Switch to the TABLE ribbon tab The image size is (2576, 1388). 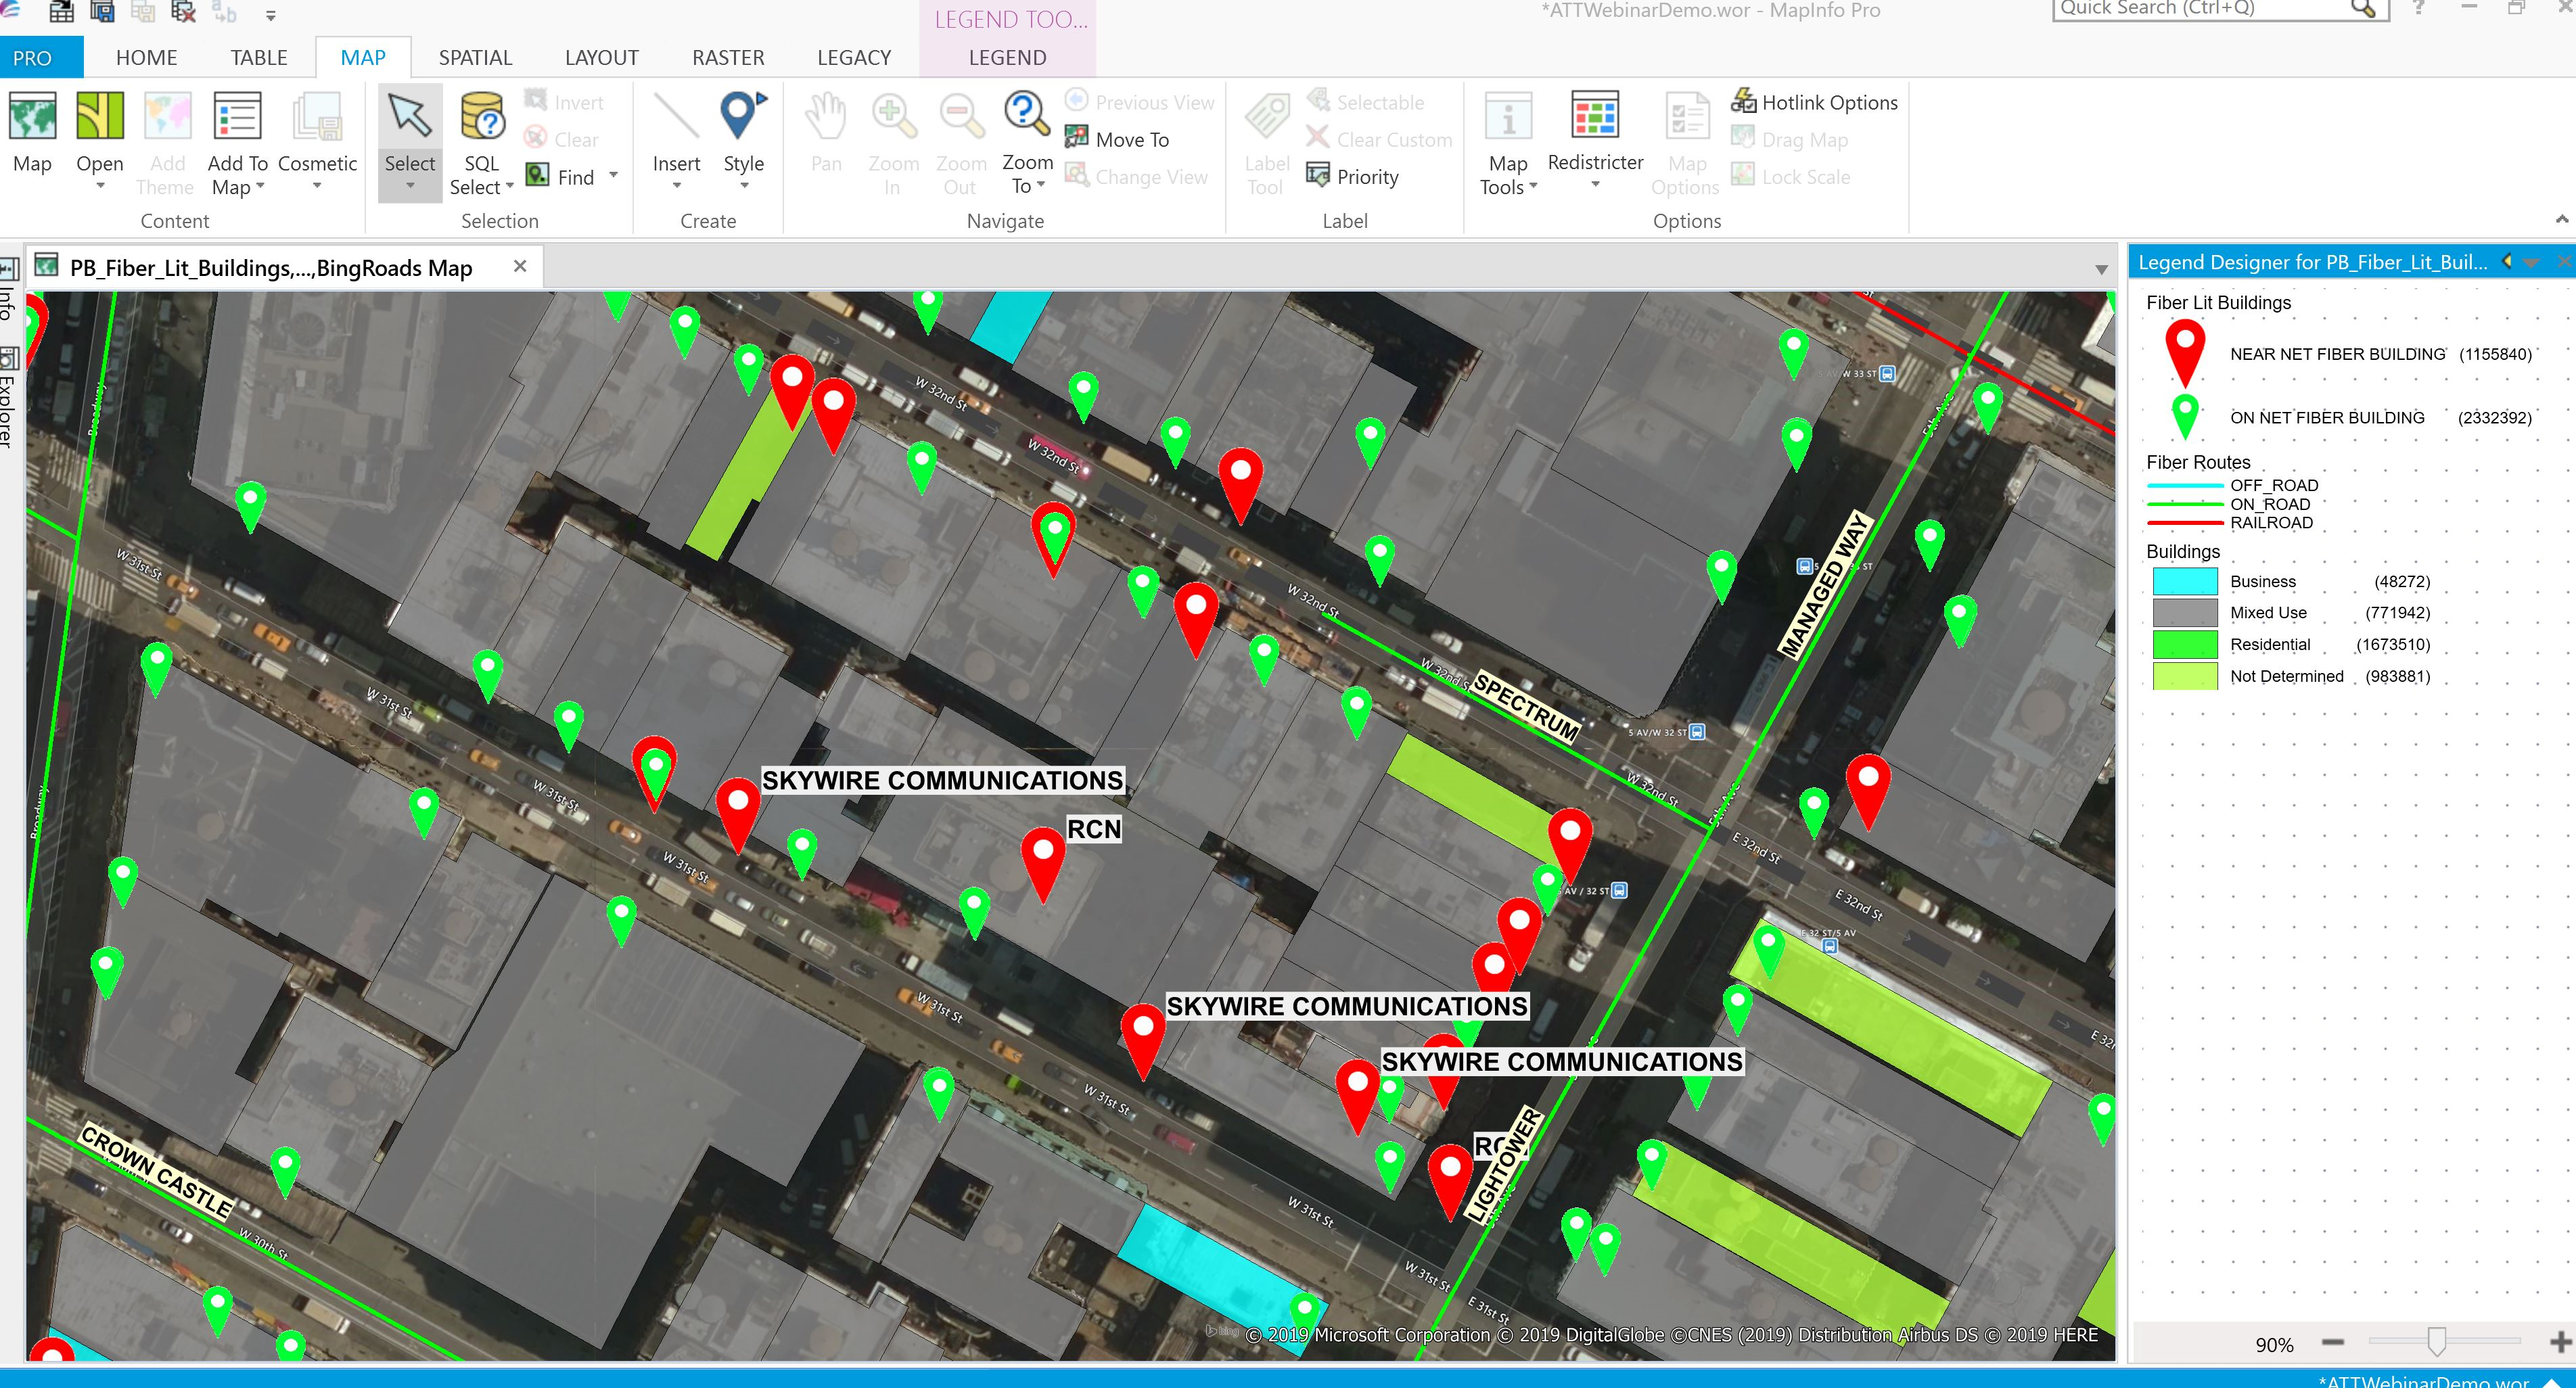[259, 58]
